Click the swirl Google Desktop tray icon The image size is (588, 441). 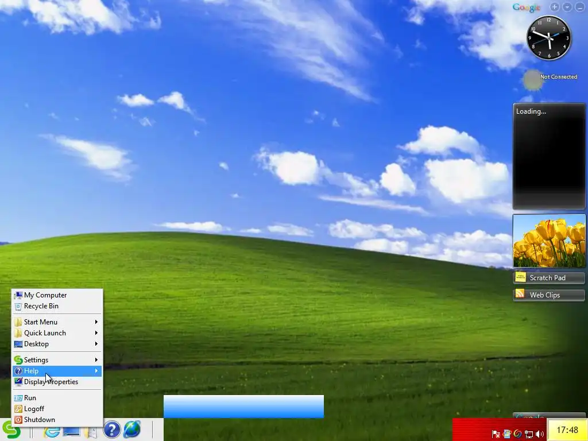[518, 434]
